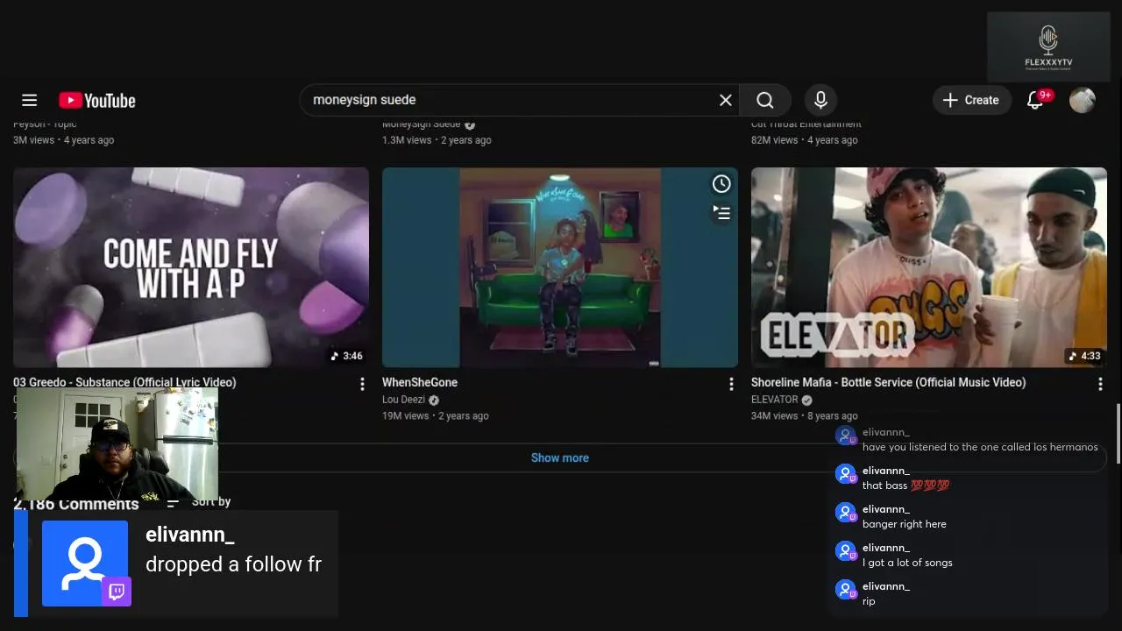
Task: Open more options for WhenSheGone
Action: click(x=731, y=384)
